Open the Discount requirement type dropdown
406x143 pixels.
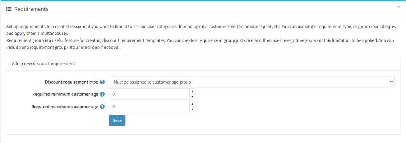[x=251, y=82]
